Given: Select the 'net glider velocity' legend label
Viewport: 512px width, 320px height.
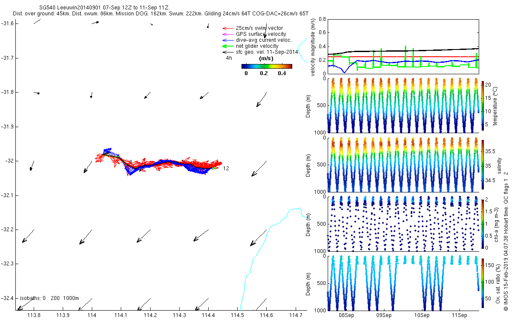Looking at the screenshot, I should click(257, 46).
